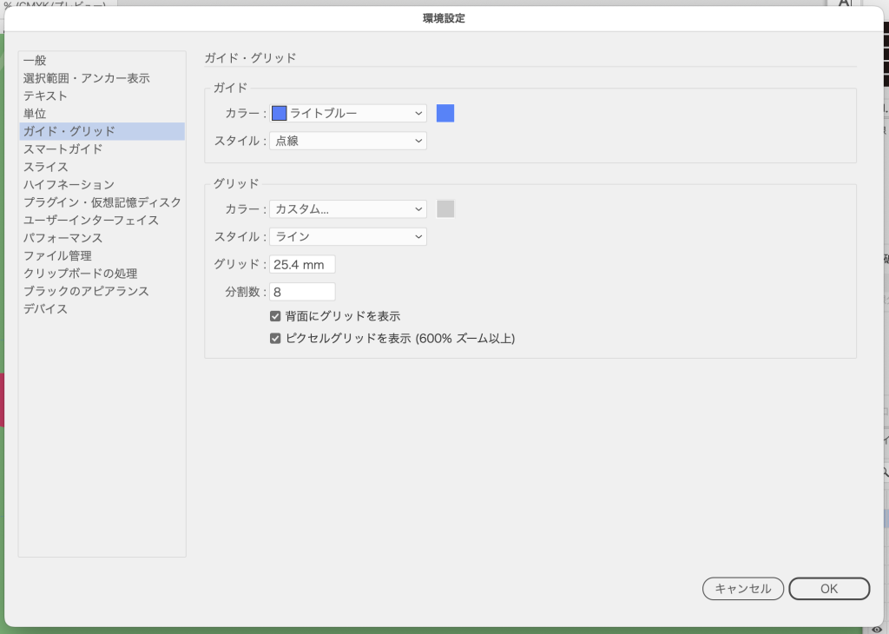Toggle 背面にグリッドを表示 checkbox

pyautogui.click(x=275, y=317)
